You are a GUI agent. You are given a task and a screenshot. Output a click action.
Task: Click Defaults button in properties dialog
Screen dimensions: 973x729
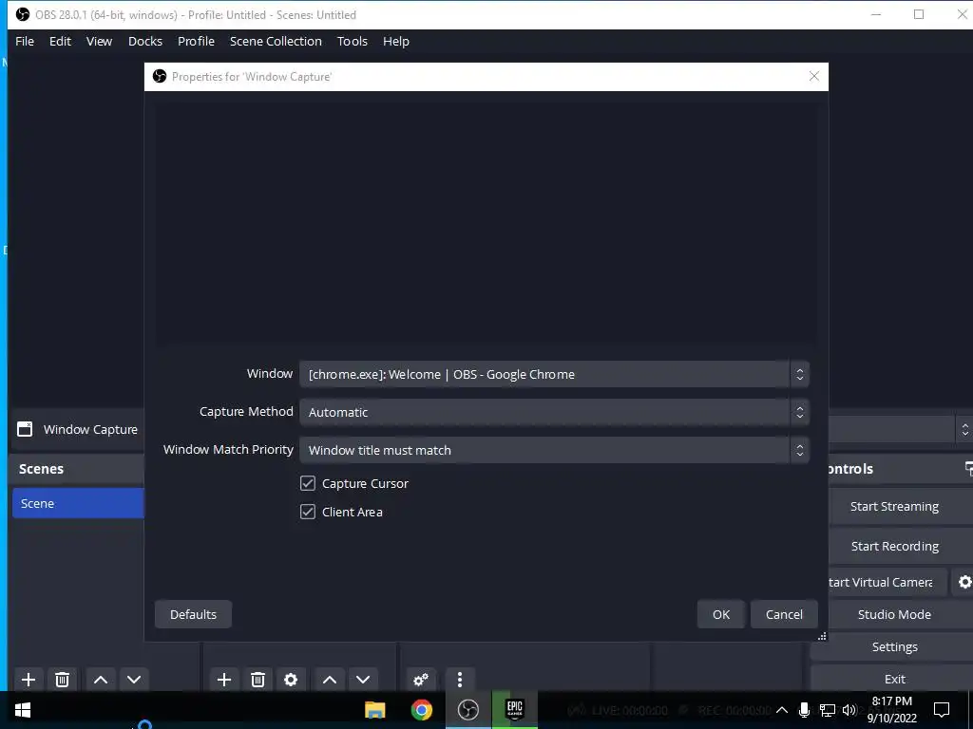pyautogui.click(x=193, y=614)
